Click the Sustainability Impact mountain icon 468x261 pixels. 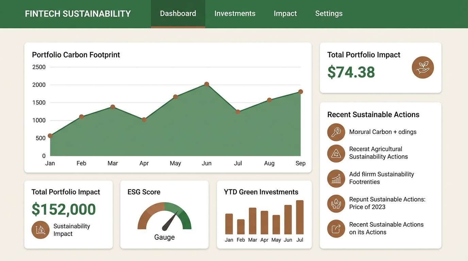coord(40,230)
